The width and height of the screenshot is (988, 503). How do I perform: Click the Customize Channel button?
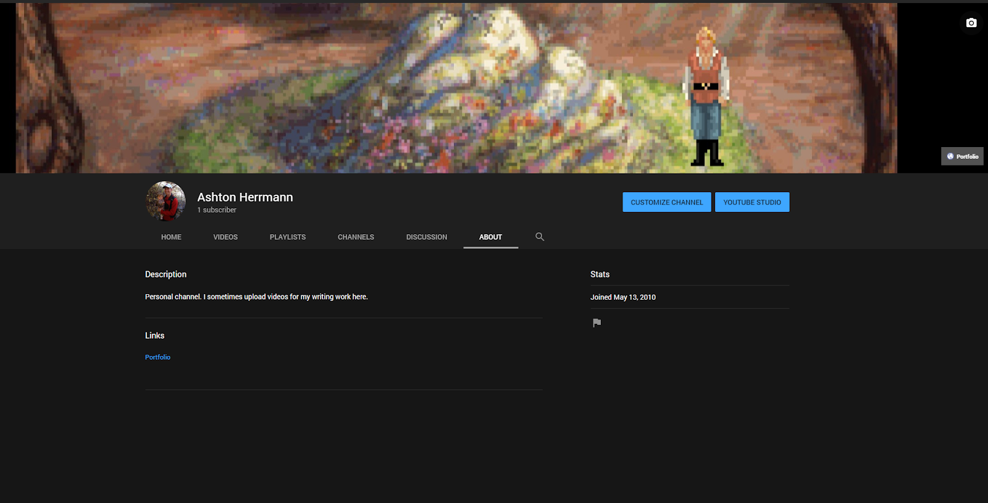pos(667,202)
